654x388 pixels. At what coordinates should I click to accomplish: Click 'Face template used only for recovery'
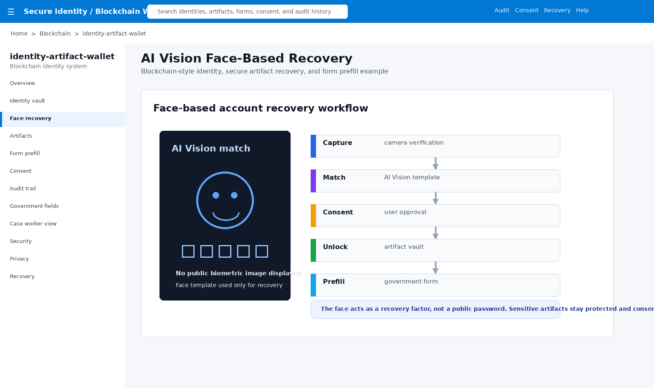[229, 285]
